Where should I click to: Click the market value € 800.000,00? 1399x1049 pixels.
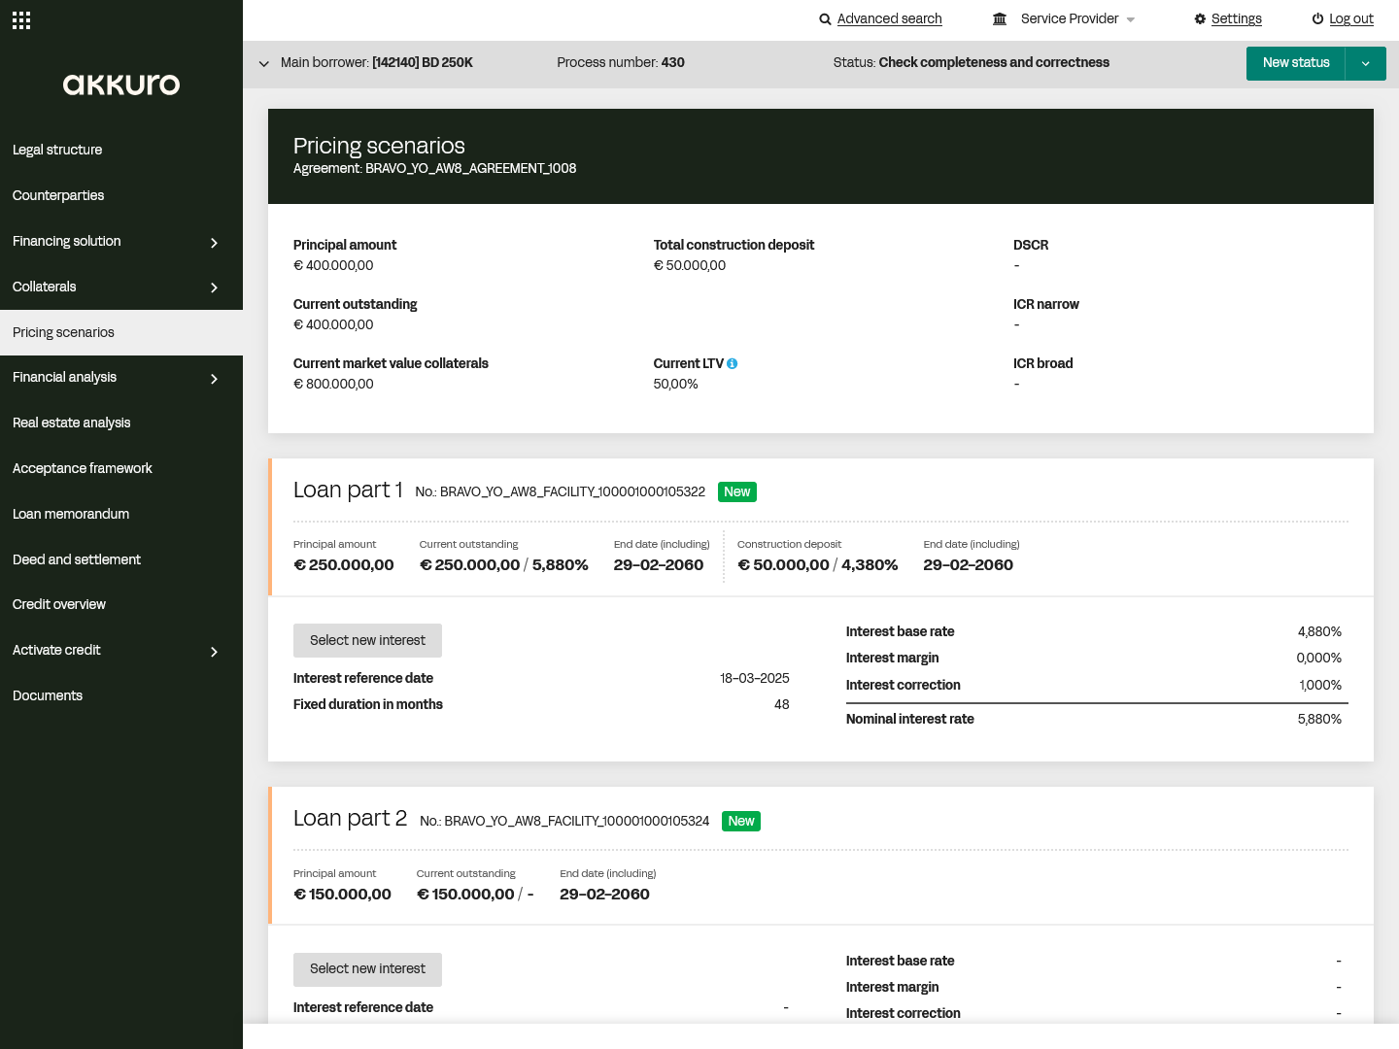point(333,384)
